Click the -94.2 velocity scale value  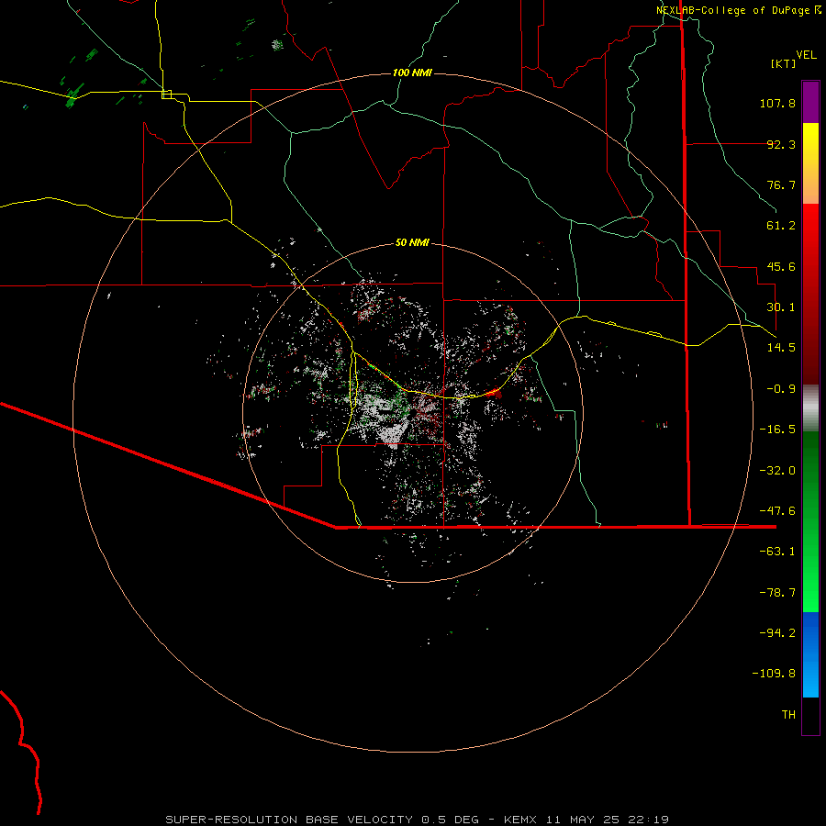tap(777, 633)
